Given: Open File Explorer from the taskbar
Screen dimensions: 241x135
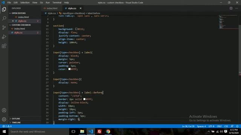Looking at the screenshot, I should (x=82, y=132).
